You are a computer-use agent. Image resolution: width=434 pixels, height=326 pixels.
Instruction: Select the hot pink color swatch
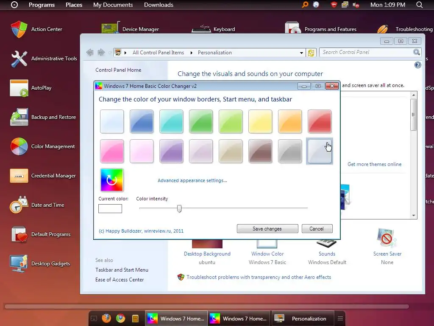coord(112,151)
